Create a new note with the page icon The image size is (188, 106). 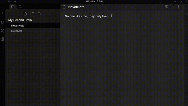[x=25, y=14]
